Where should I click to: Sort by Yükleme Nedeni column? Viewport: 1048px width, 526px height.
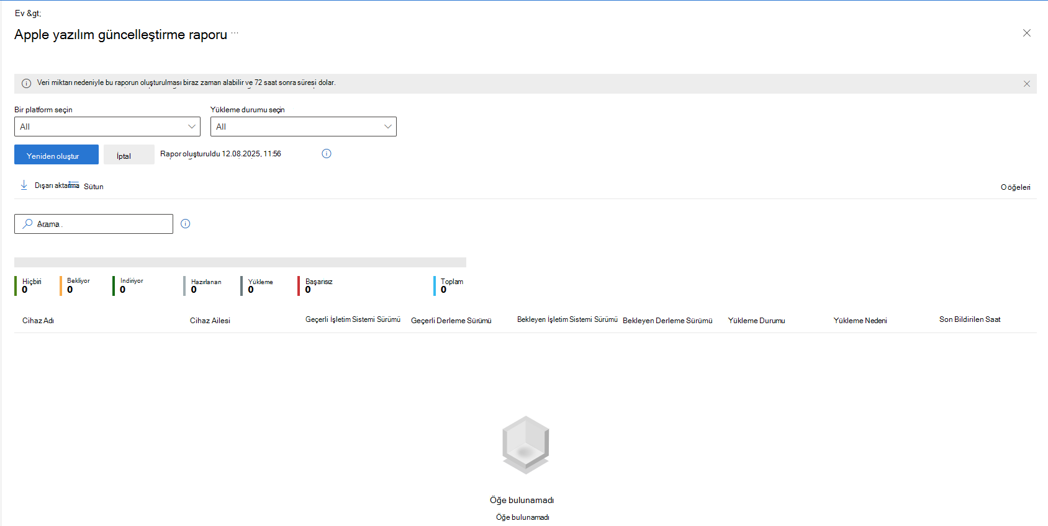[x=860, y=321]
